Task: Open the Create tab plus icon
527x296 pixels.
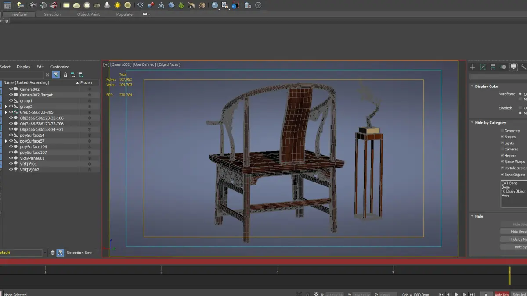Action: (473, 67)
